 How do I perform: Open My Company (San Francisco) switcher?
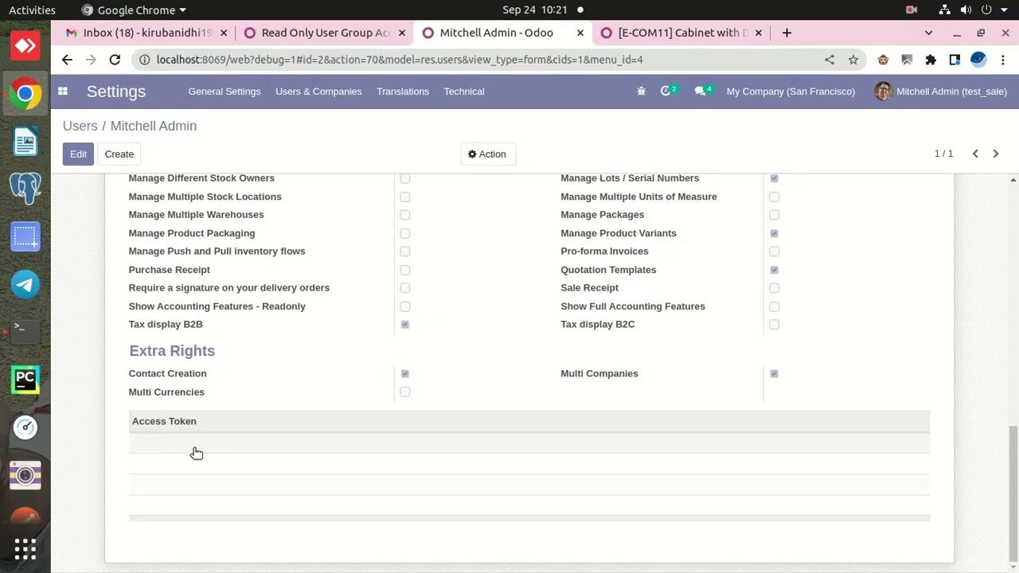point(791,92)
